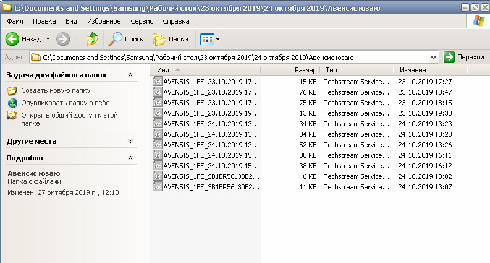Click the create new folder icon

click(12, 91)
